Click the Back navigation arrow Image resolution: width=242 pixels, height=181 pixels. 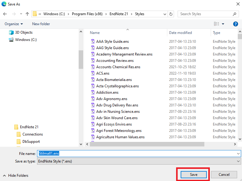[5, 14]
